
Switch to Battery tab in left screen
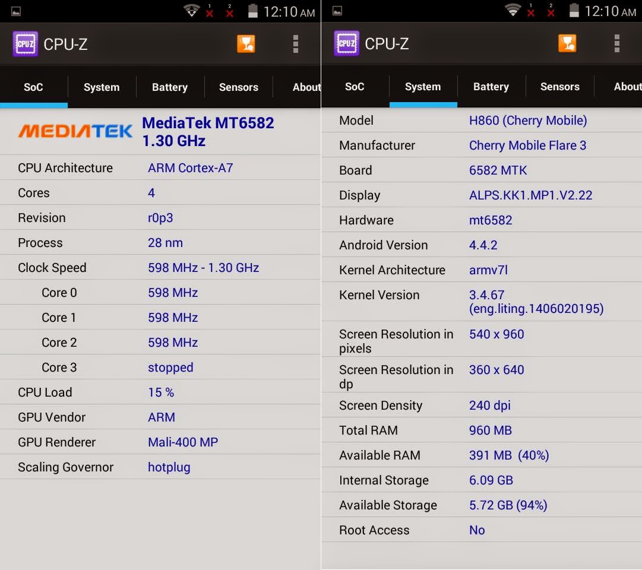point(170,87)
